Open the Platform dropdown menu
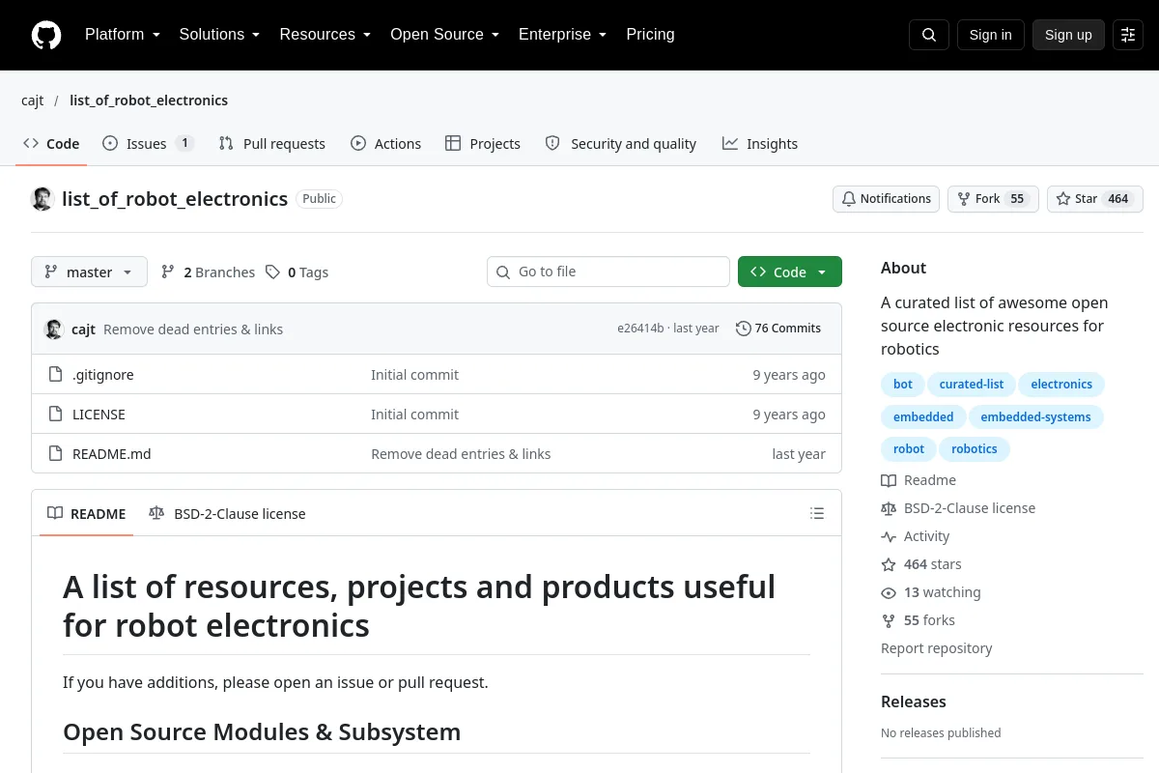Image resolution: width=1159 pixels, height=773 pixels. tap(122, 35)
